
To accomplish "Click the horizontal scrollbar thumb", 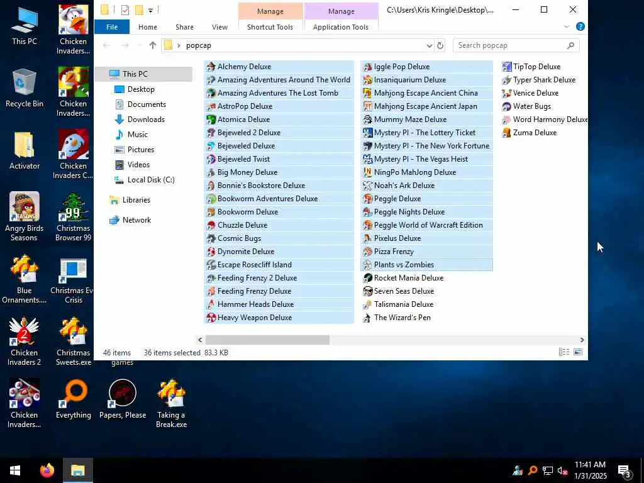I will [267, 340].
